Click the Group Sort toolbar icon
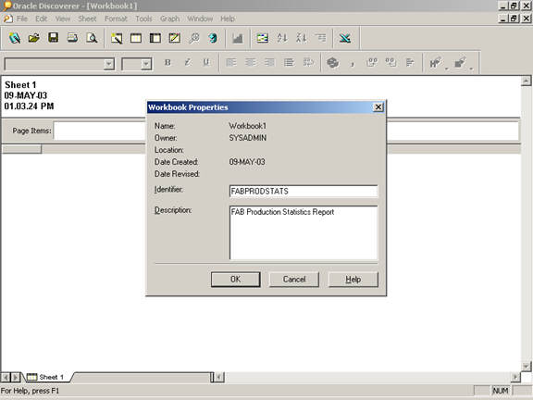 [320, 38]
